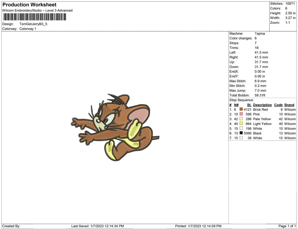Select the Height value 2.50 in
This screenshot has height=229, width=298.
(290, 13)
